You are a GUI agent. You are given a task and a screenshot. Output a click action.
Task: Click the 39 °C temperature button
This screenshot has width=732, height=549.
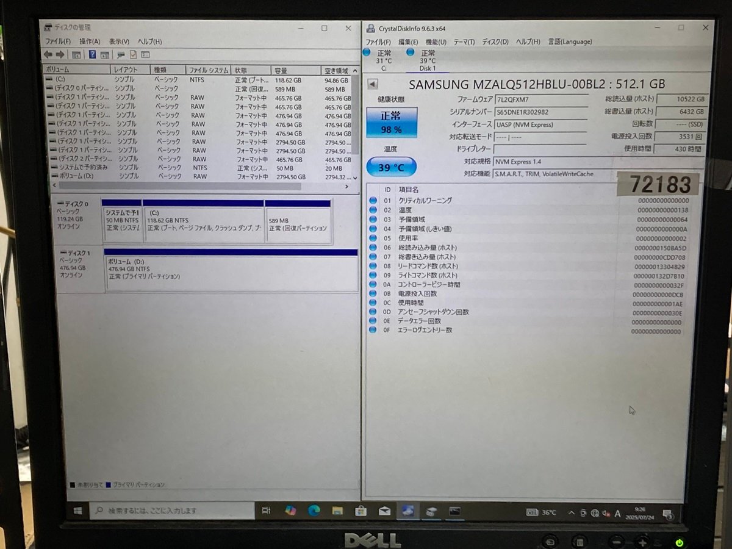coord(391,167)
